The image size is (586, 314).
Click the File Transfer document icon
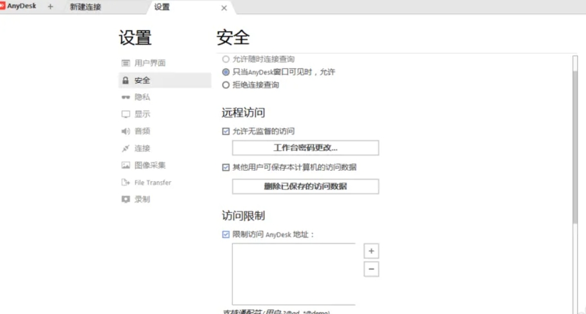coord(126,182)
